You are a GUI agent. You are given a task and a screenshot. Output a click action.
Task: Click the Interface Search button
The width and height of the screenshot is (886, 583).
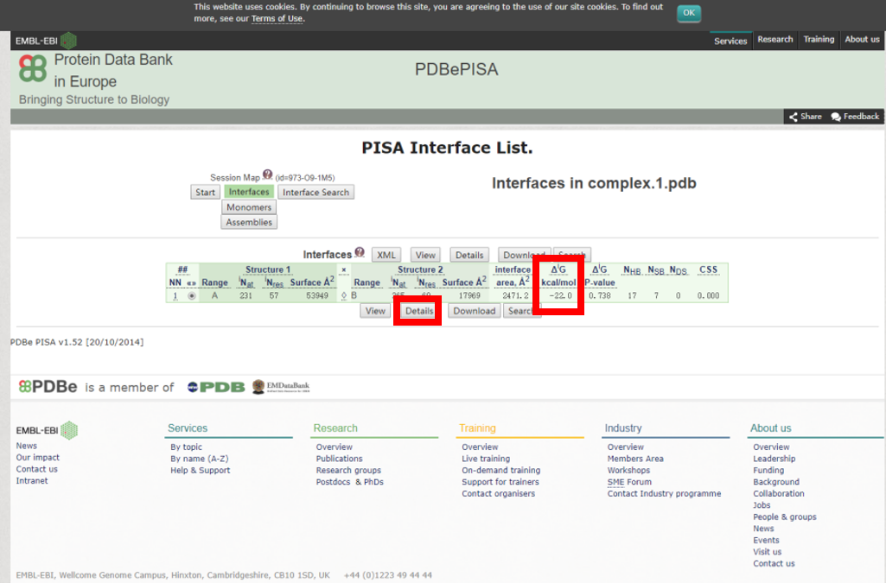316,193
